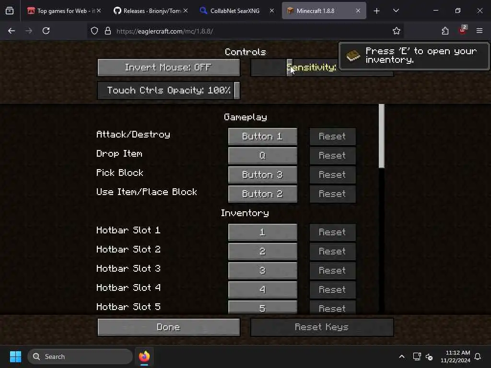This screenshot has width=491, height=368.
Task: Click the Gameplay section heading
Action: click(x=245, y=117)
